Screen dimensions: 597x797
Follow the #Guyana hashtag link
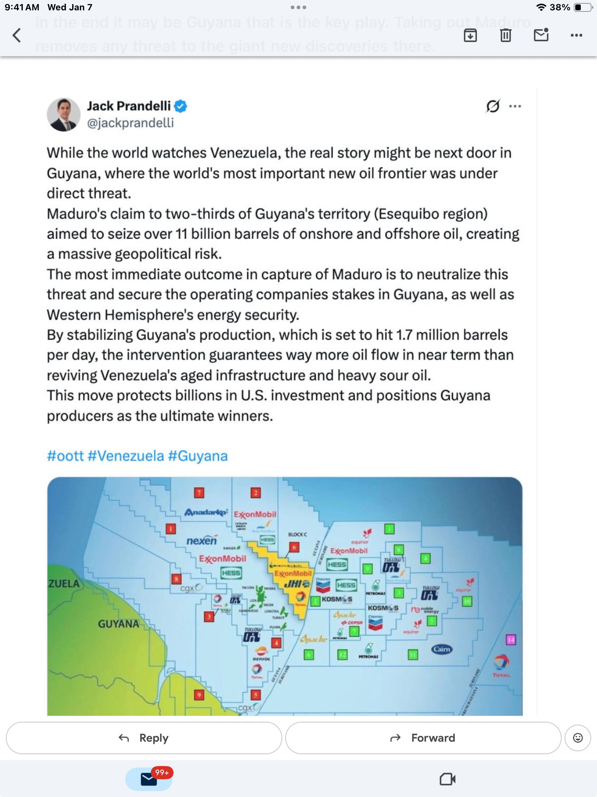(x=198, y=456)
